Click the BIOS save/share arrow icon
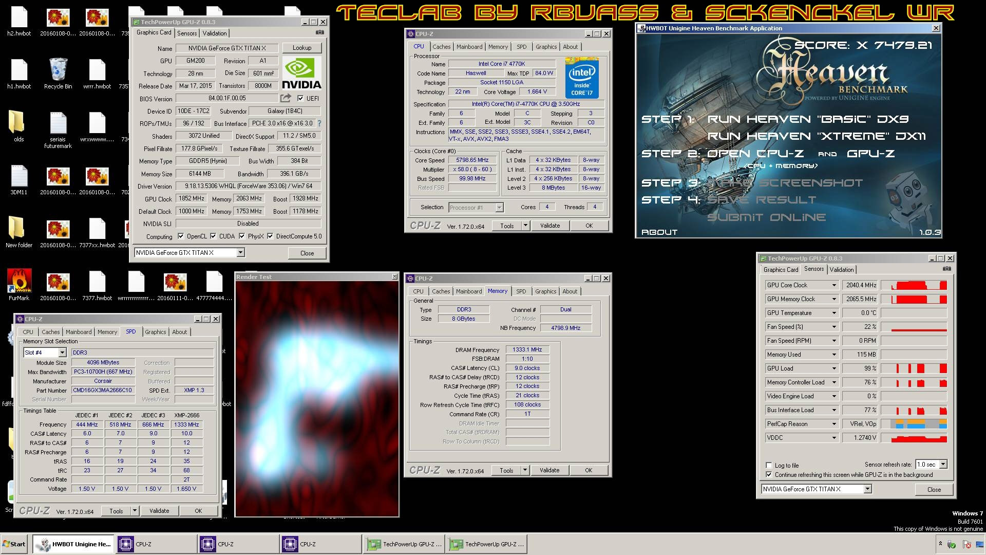The height and width of the screenshot is (555, 986). point(286,98)
